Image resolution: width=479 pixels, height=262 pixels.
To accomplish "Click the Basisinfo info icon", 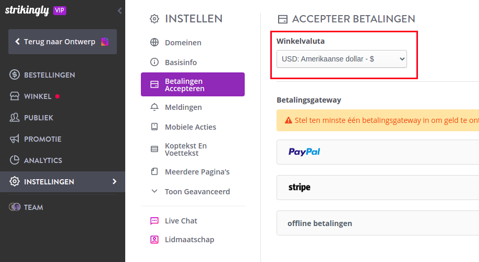I will [154, 62].
